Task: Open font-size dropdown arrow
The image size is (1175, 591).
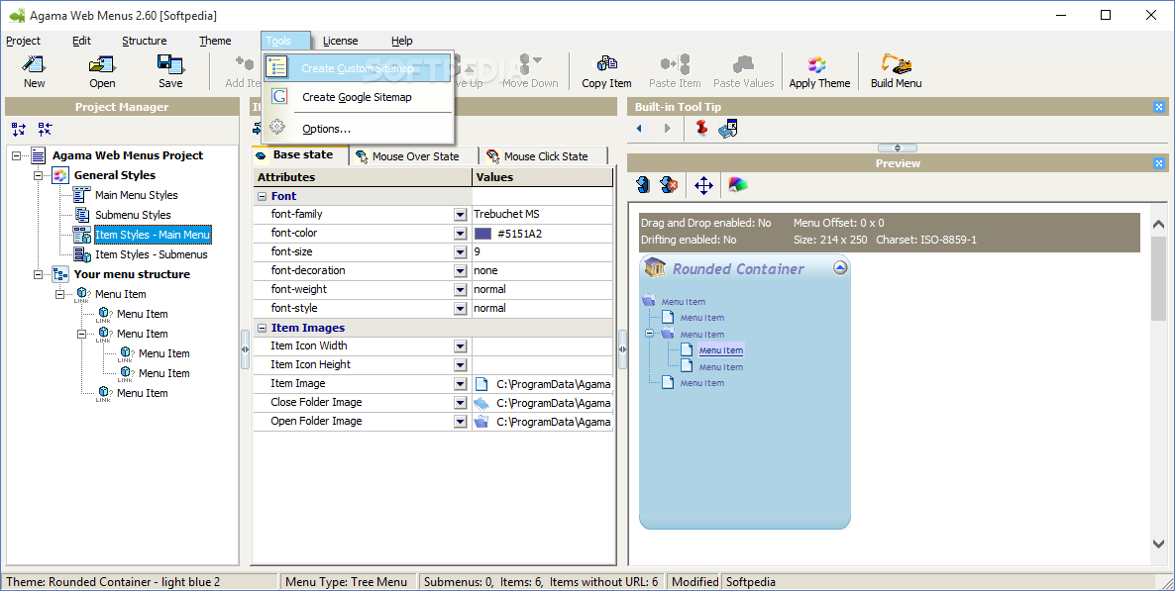Action: click(x=460, y=252)
